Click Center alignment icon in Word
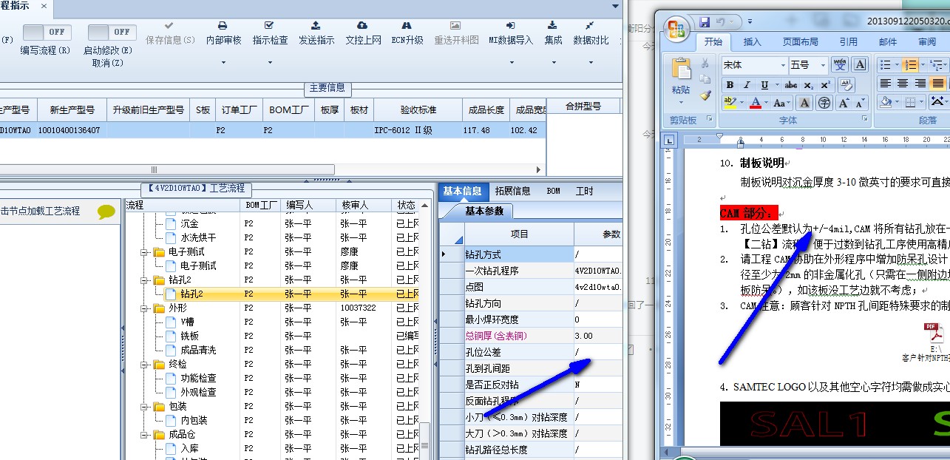Screen dimensions: 950x460 click(902, 84)
